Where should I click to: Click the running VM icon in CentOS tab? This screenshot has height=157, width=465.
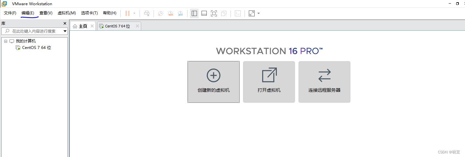[101, 26]
